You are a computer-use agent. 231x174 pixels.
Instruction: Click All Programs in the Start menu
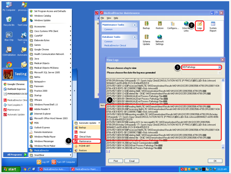[15, 155]
